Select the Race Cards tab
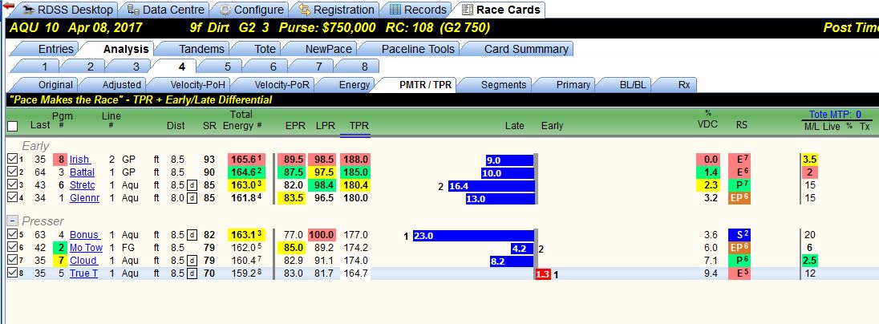Image resolution: width=879 pixels, height=324 pixels. [x=501, y=10]
